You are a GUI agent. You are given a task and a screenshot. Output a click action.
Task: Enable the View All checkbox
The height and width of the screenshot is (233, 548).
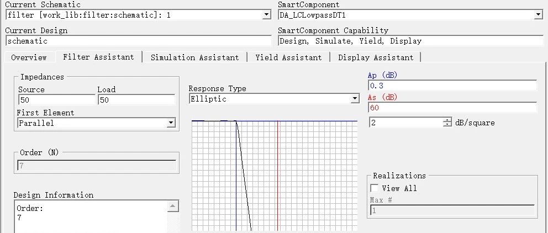pyautogui.click(x=375, y=188)
